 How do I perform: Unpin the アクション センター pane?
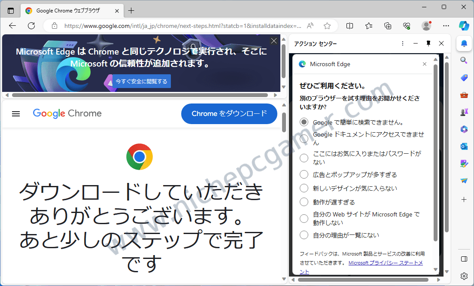click(x=428, y=43)
